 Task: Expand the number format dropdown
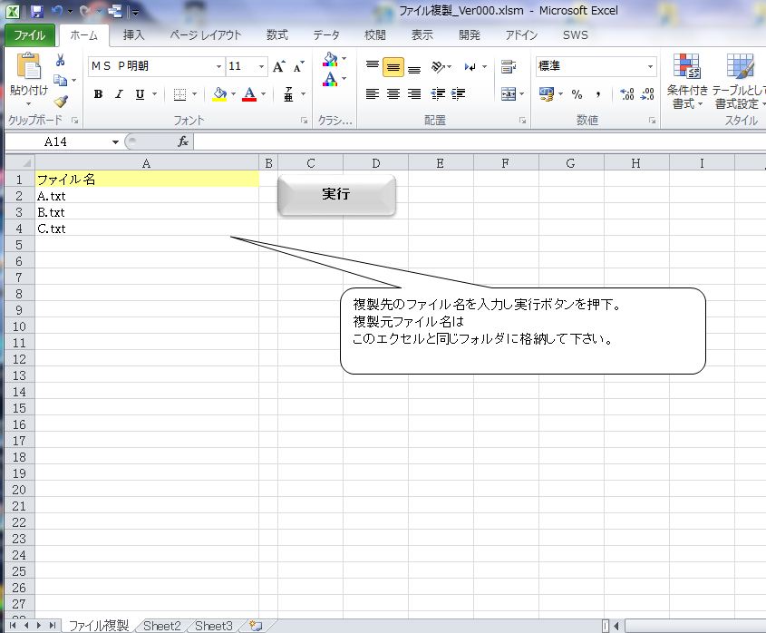(x=650, y=67)
